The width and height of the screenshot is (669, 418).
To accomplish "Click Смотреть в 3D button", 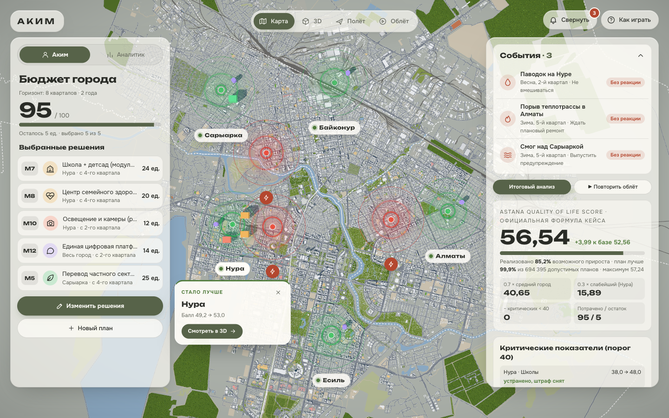I will (x=212, y=331).
